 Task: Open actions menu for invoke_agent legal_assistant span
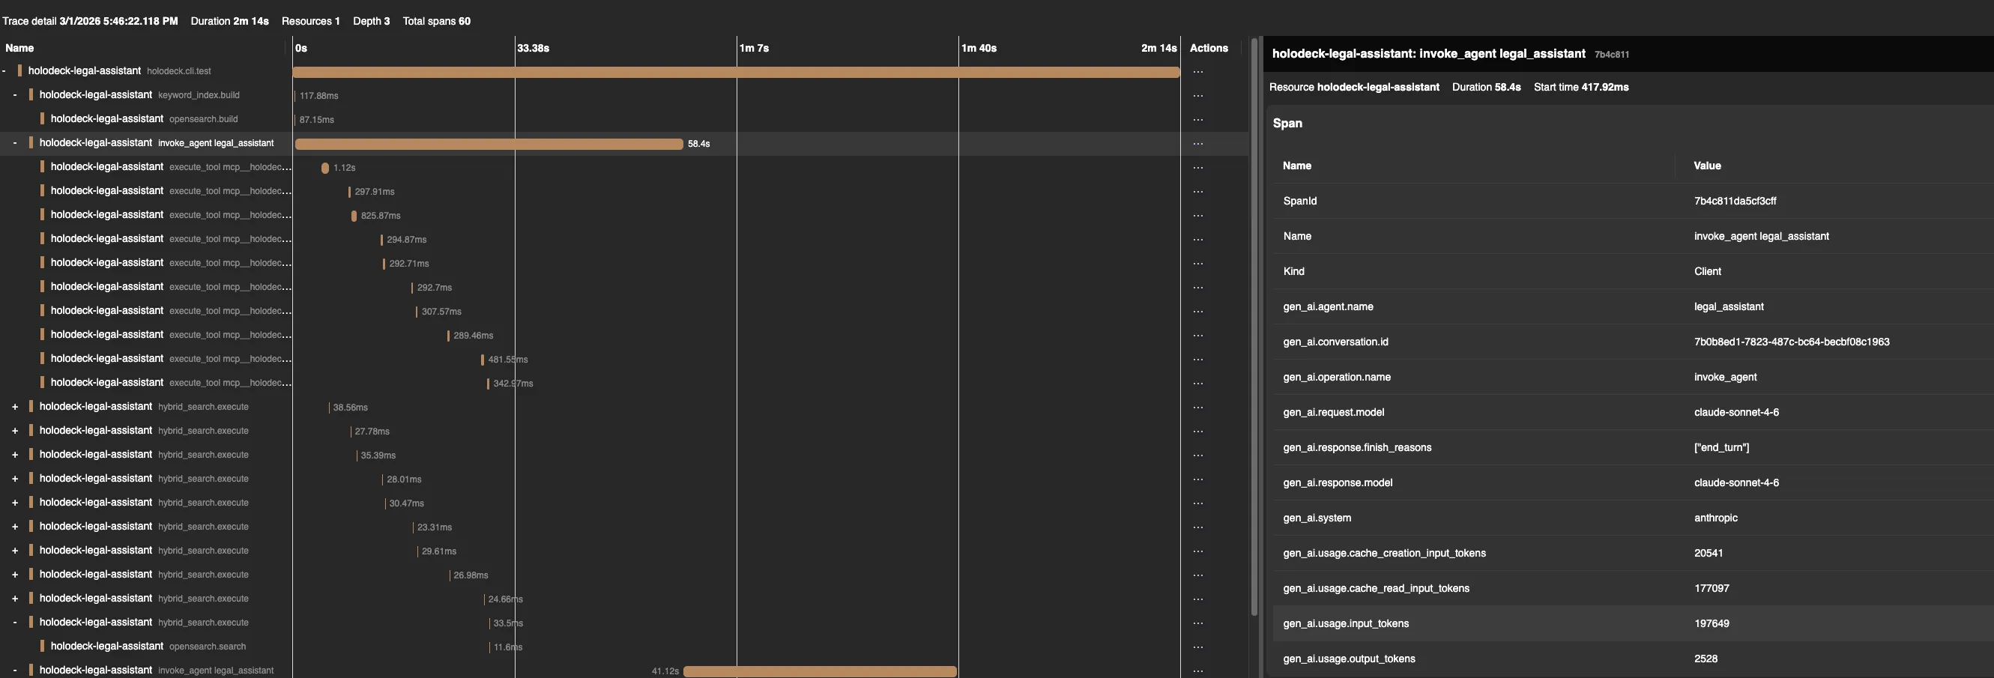[1198, 142]
